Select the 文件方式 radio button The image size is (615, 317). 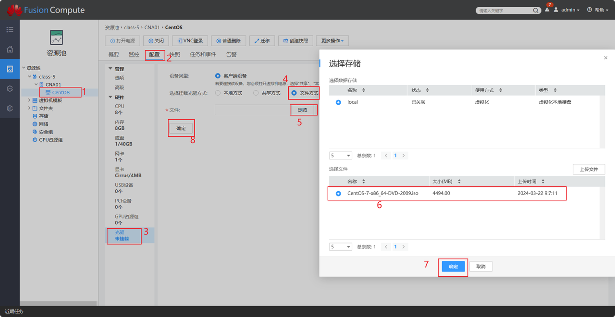[x=294, y=93]
